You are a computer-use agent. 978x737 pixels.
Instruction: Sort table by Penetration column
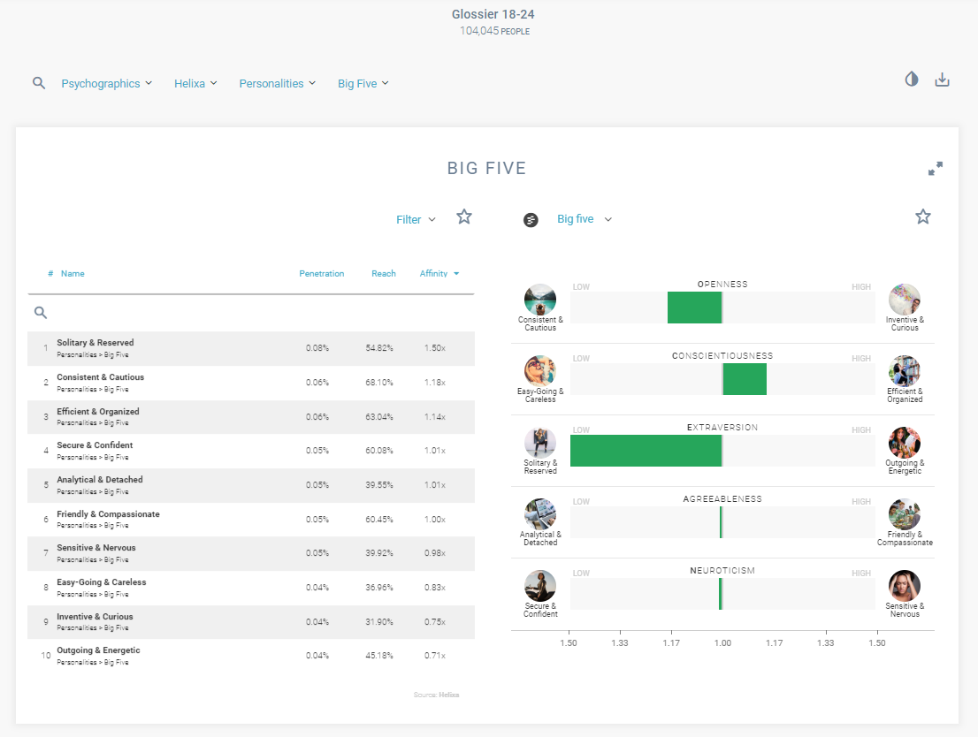321,274
